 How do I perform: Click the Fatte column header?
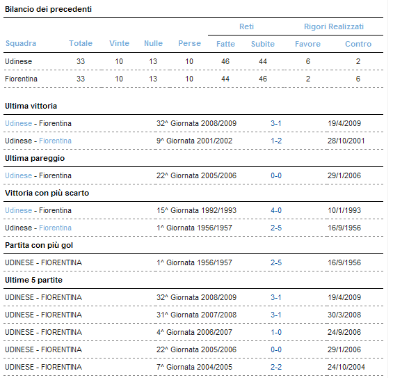coord(225,44)
